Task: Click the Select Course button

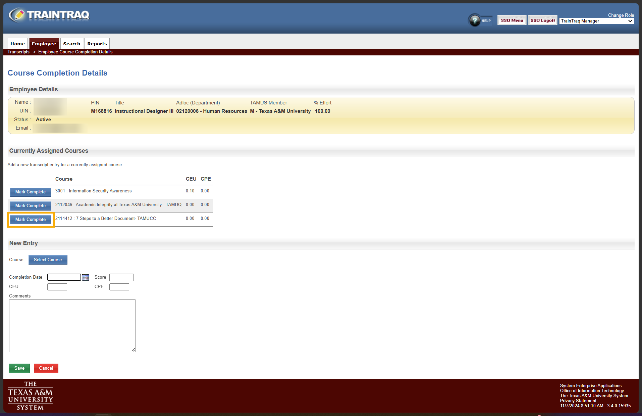Action: point(48,260)
